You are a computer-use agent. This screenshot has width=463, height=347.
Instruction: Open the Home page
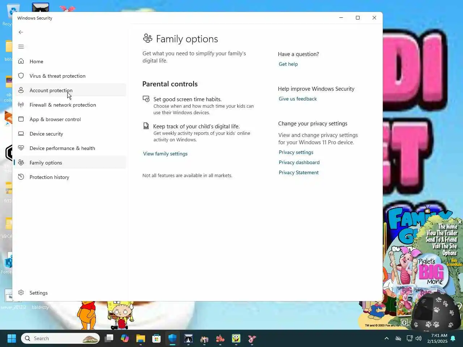coord(70,61)
